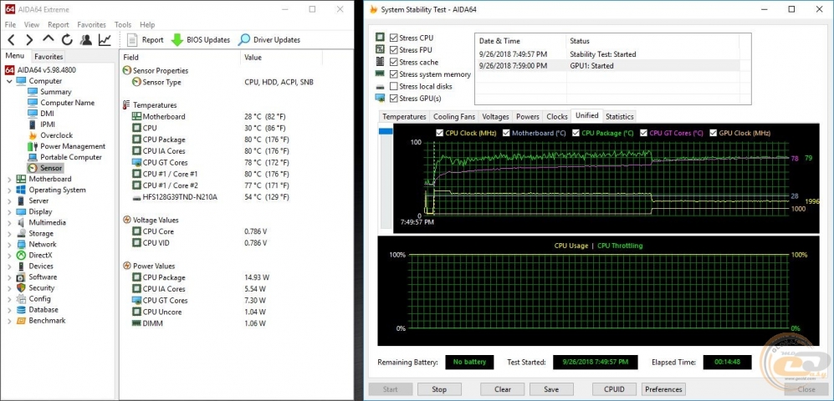Toggle the Stress cache checkbox
Image resolution: width=834 pixels, height=401 pixels.
coord(394,62)
